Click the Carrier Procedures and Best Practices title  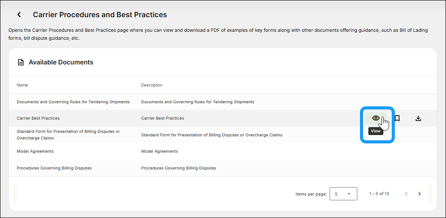100,15
